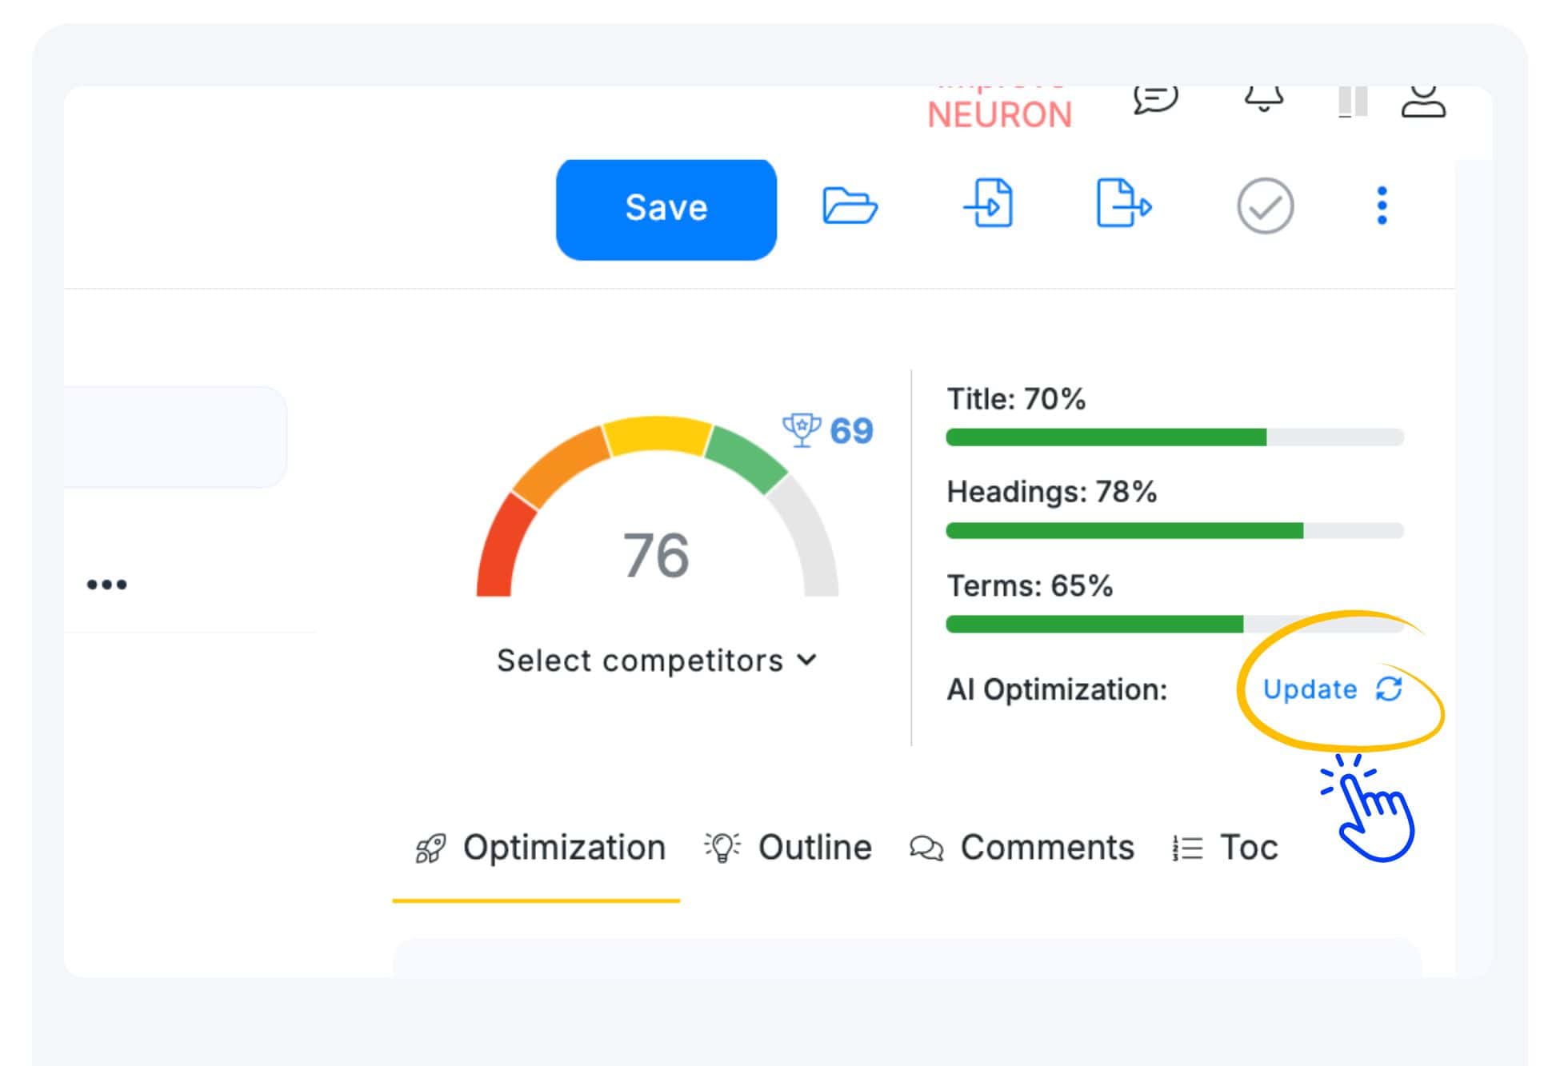The height and width of the screenshot is (1066, 1560).
Task: Toggle the checkmark done circle icon
Action: coord(1265,206)
